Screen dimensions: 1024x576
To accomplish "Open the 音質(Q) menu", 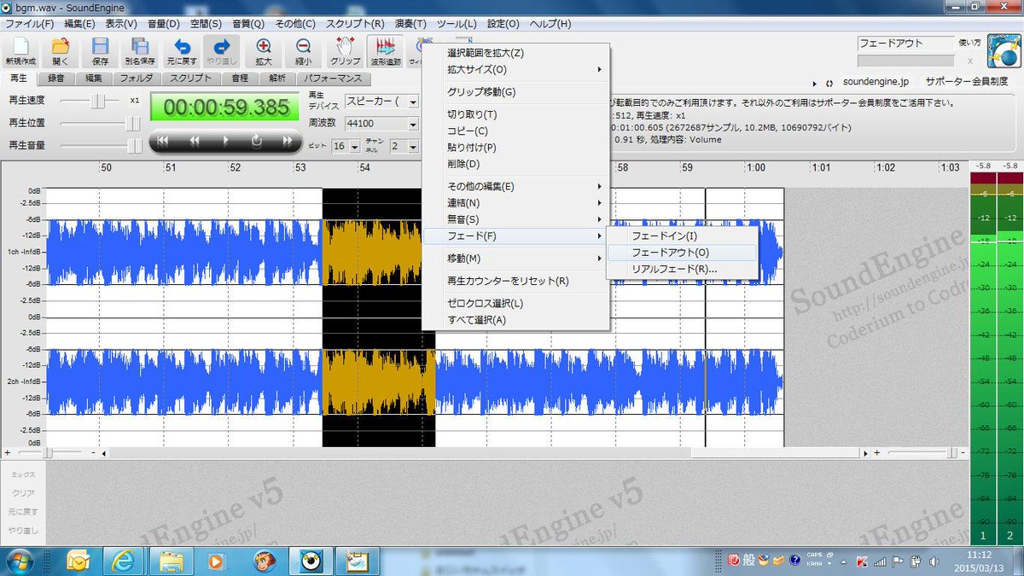I will click(x=247, y=24).
